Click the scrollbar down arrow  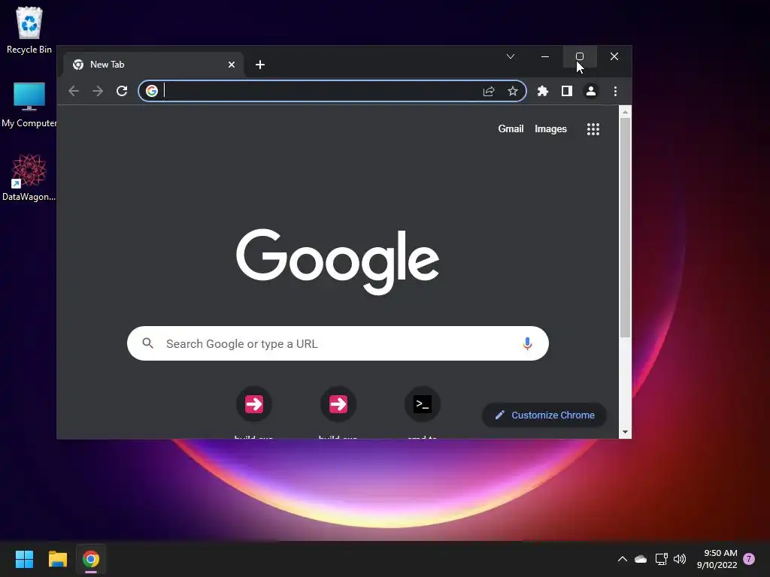tap(625, 432)
